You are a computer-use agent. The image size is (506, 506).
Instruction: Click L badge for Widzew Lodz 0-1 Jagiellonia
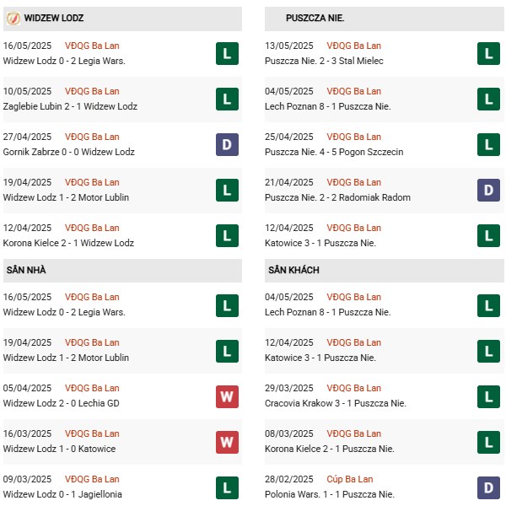point(227,487)
